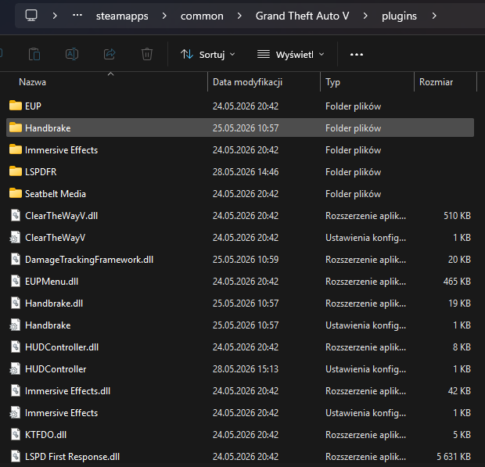Expand chevron after common breadcrumb

tap(239, 16)
